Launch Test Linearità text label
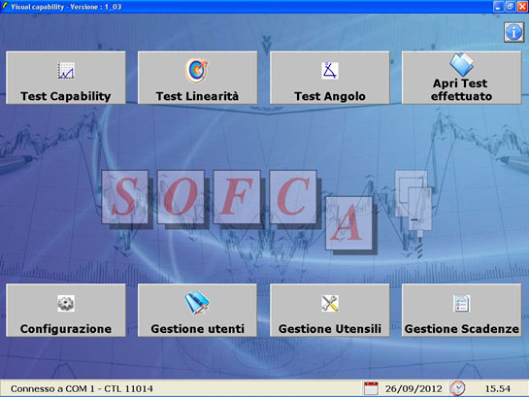Viewport: 529px width, 397px height. (197, 96)
